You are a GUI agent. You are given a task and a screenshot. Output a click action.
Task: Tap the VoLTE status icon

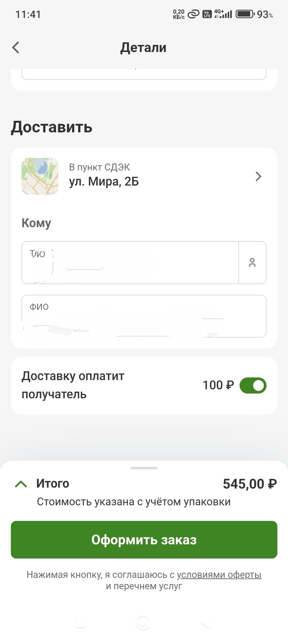(207, 14)
